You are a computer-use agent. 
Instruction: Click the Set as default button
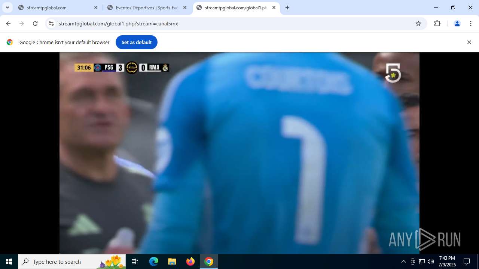137,42
